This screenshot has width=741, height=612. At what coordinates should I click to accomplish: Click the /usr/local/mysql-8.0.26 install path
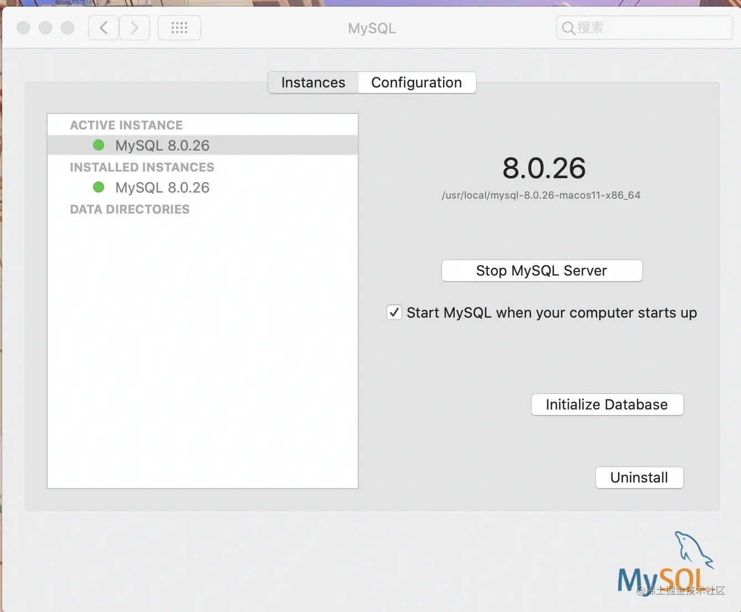coord(541,195)
